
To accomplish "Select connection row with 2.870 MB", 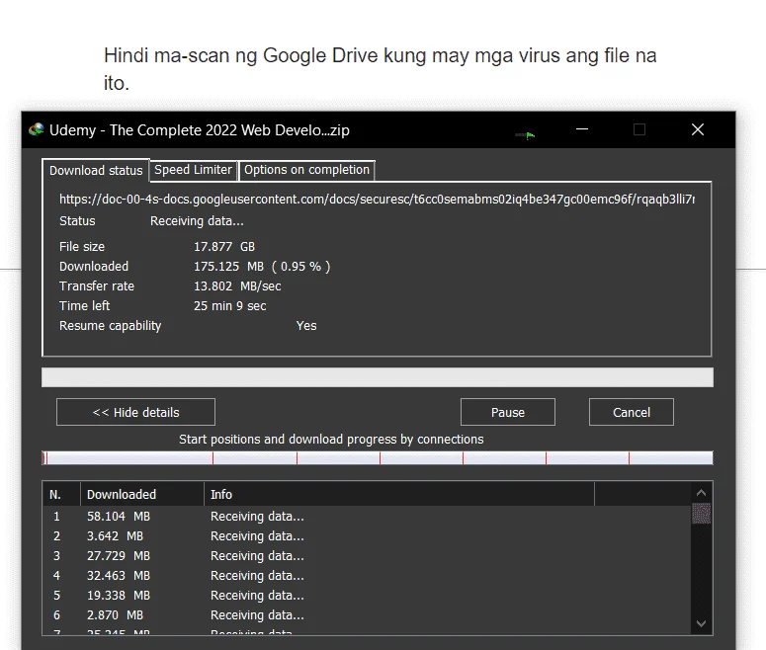I will point(367,615).
